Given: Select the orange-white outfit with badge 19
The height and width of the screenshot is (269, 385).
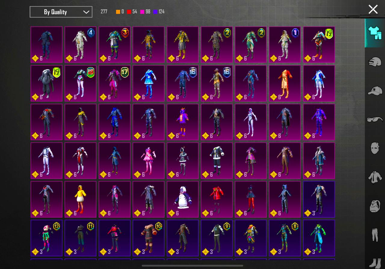Looking at the screenshot, I should point(319,45).
